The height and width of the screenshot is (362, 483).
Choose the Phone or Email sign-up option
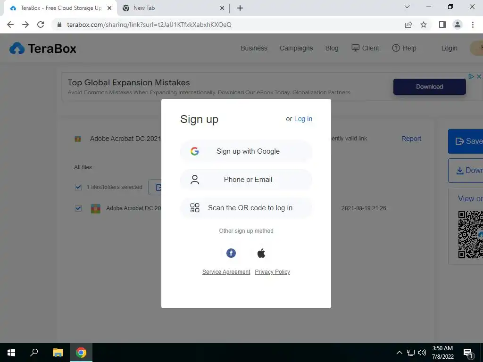point(246,180)
